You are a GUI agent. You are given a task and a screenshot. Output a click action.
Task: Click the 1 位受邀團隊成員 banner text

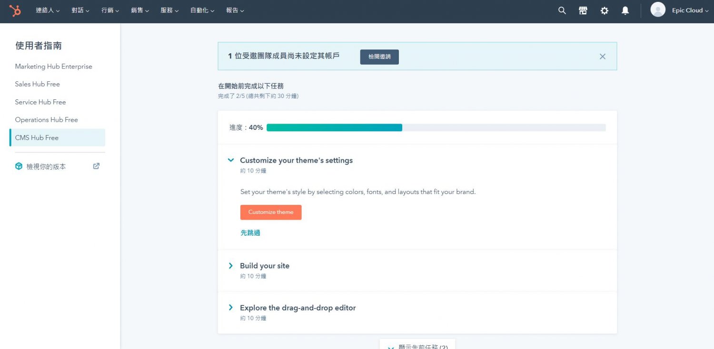click(x=284, y=56)
